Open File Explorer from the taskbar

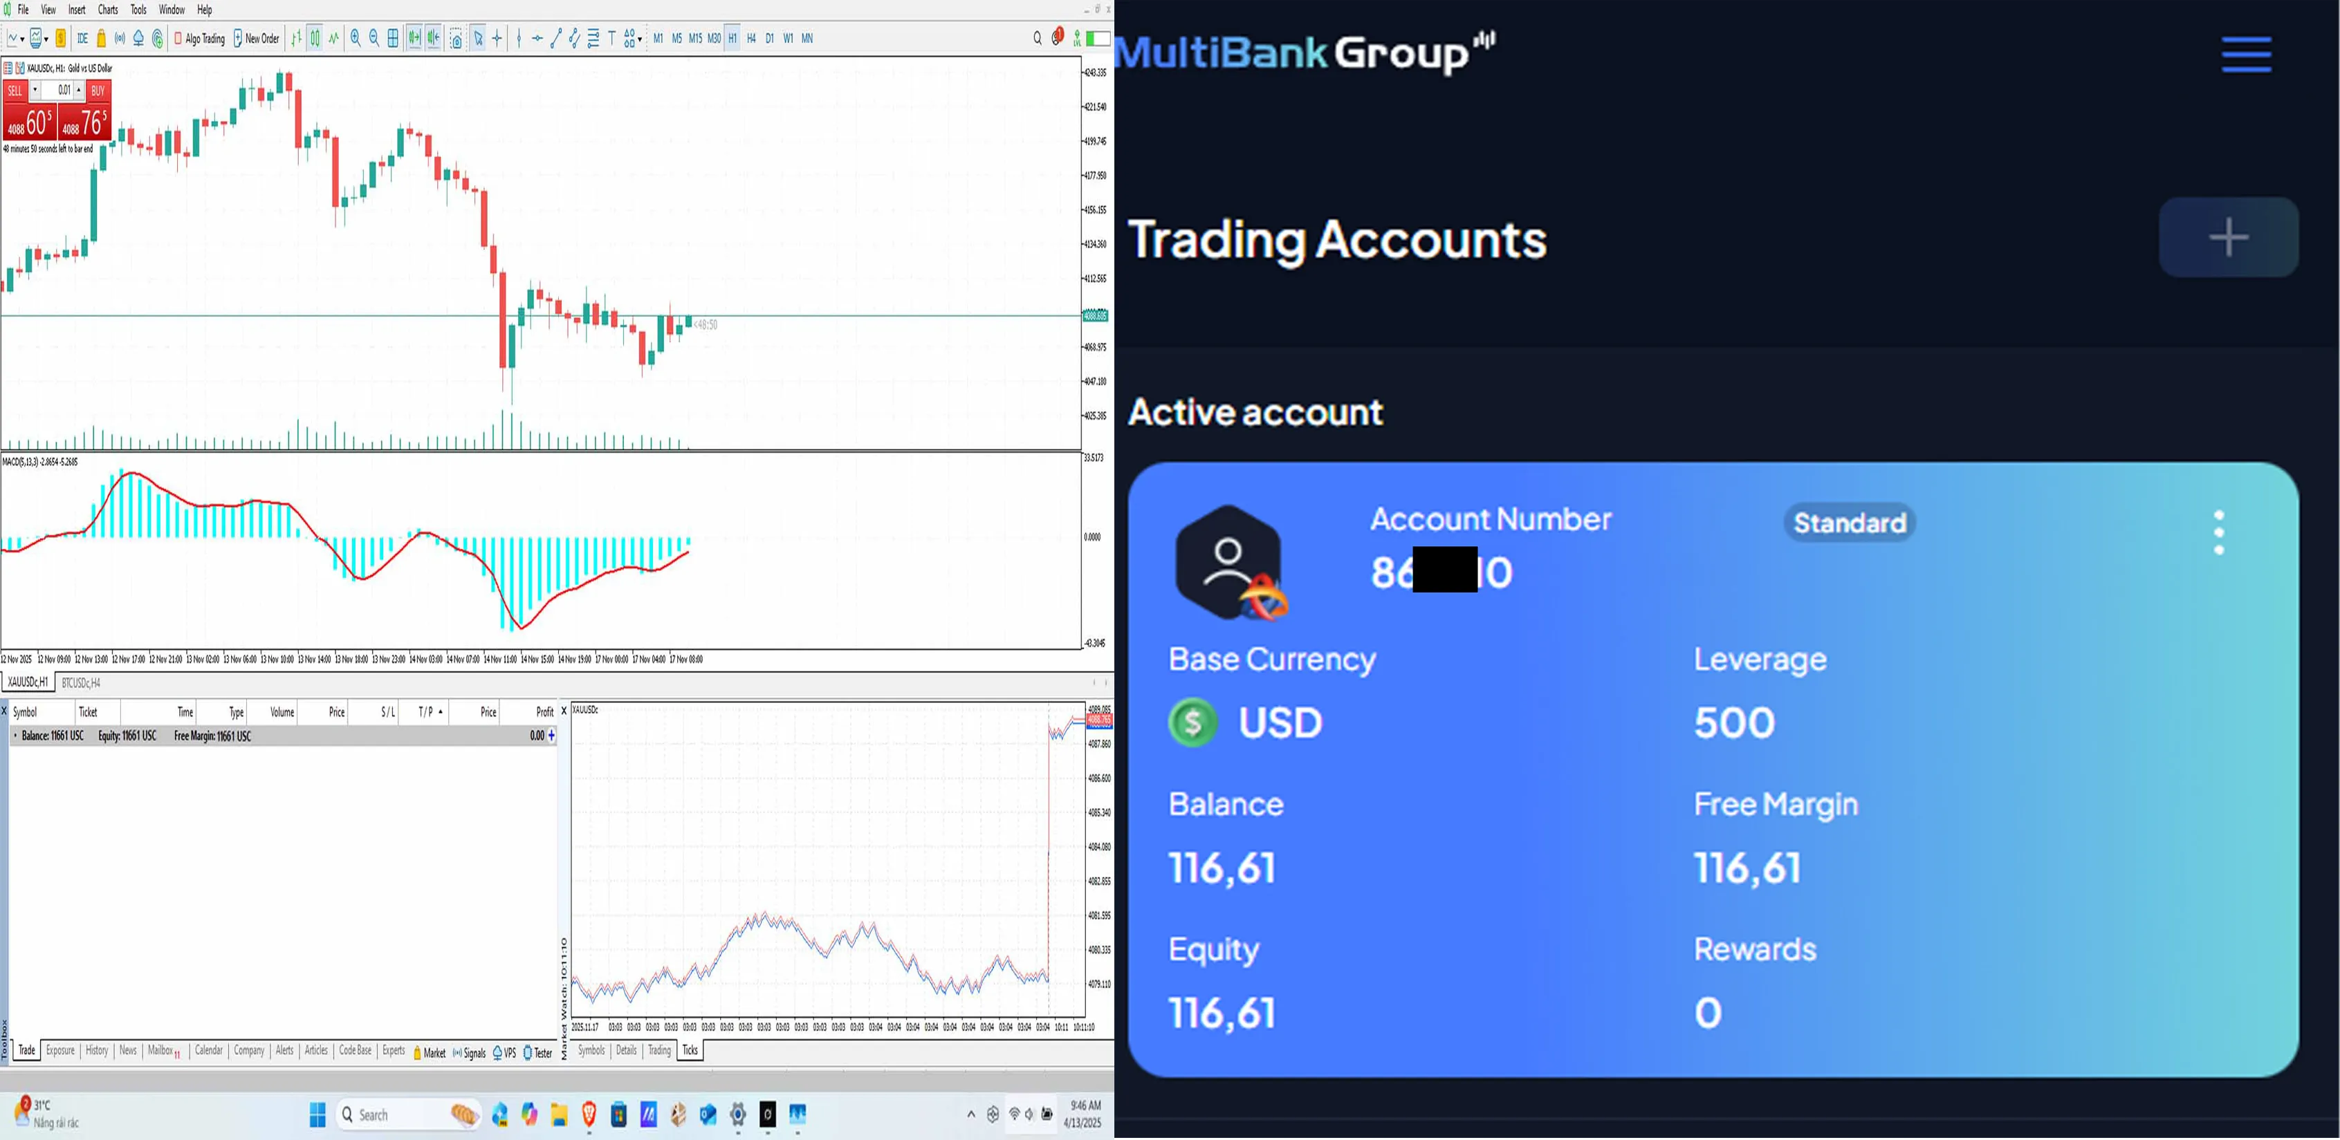[559, 1114]
